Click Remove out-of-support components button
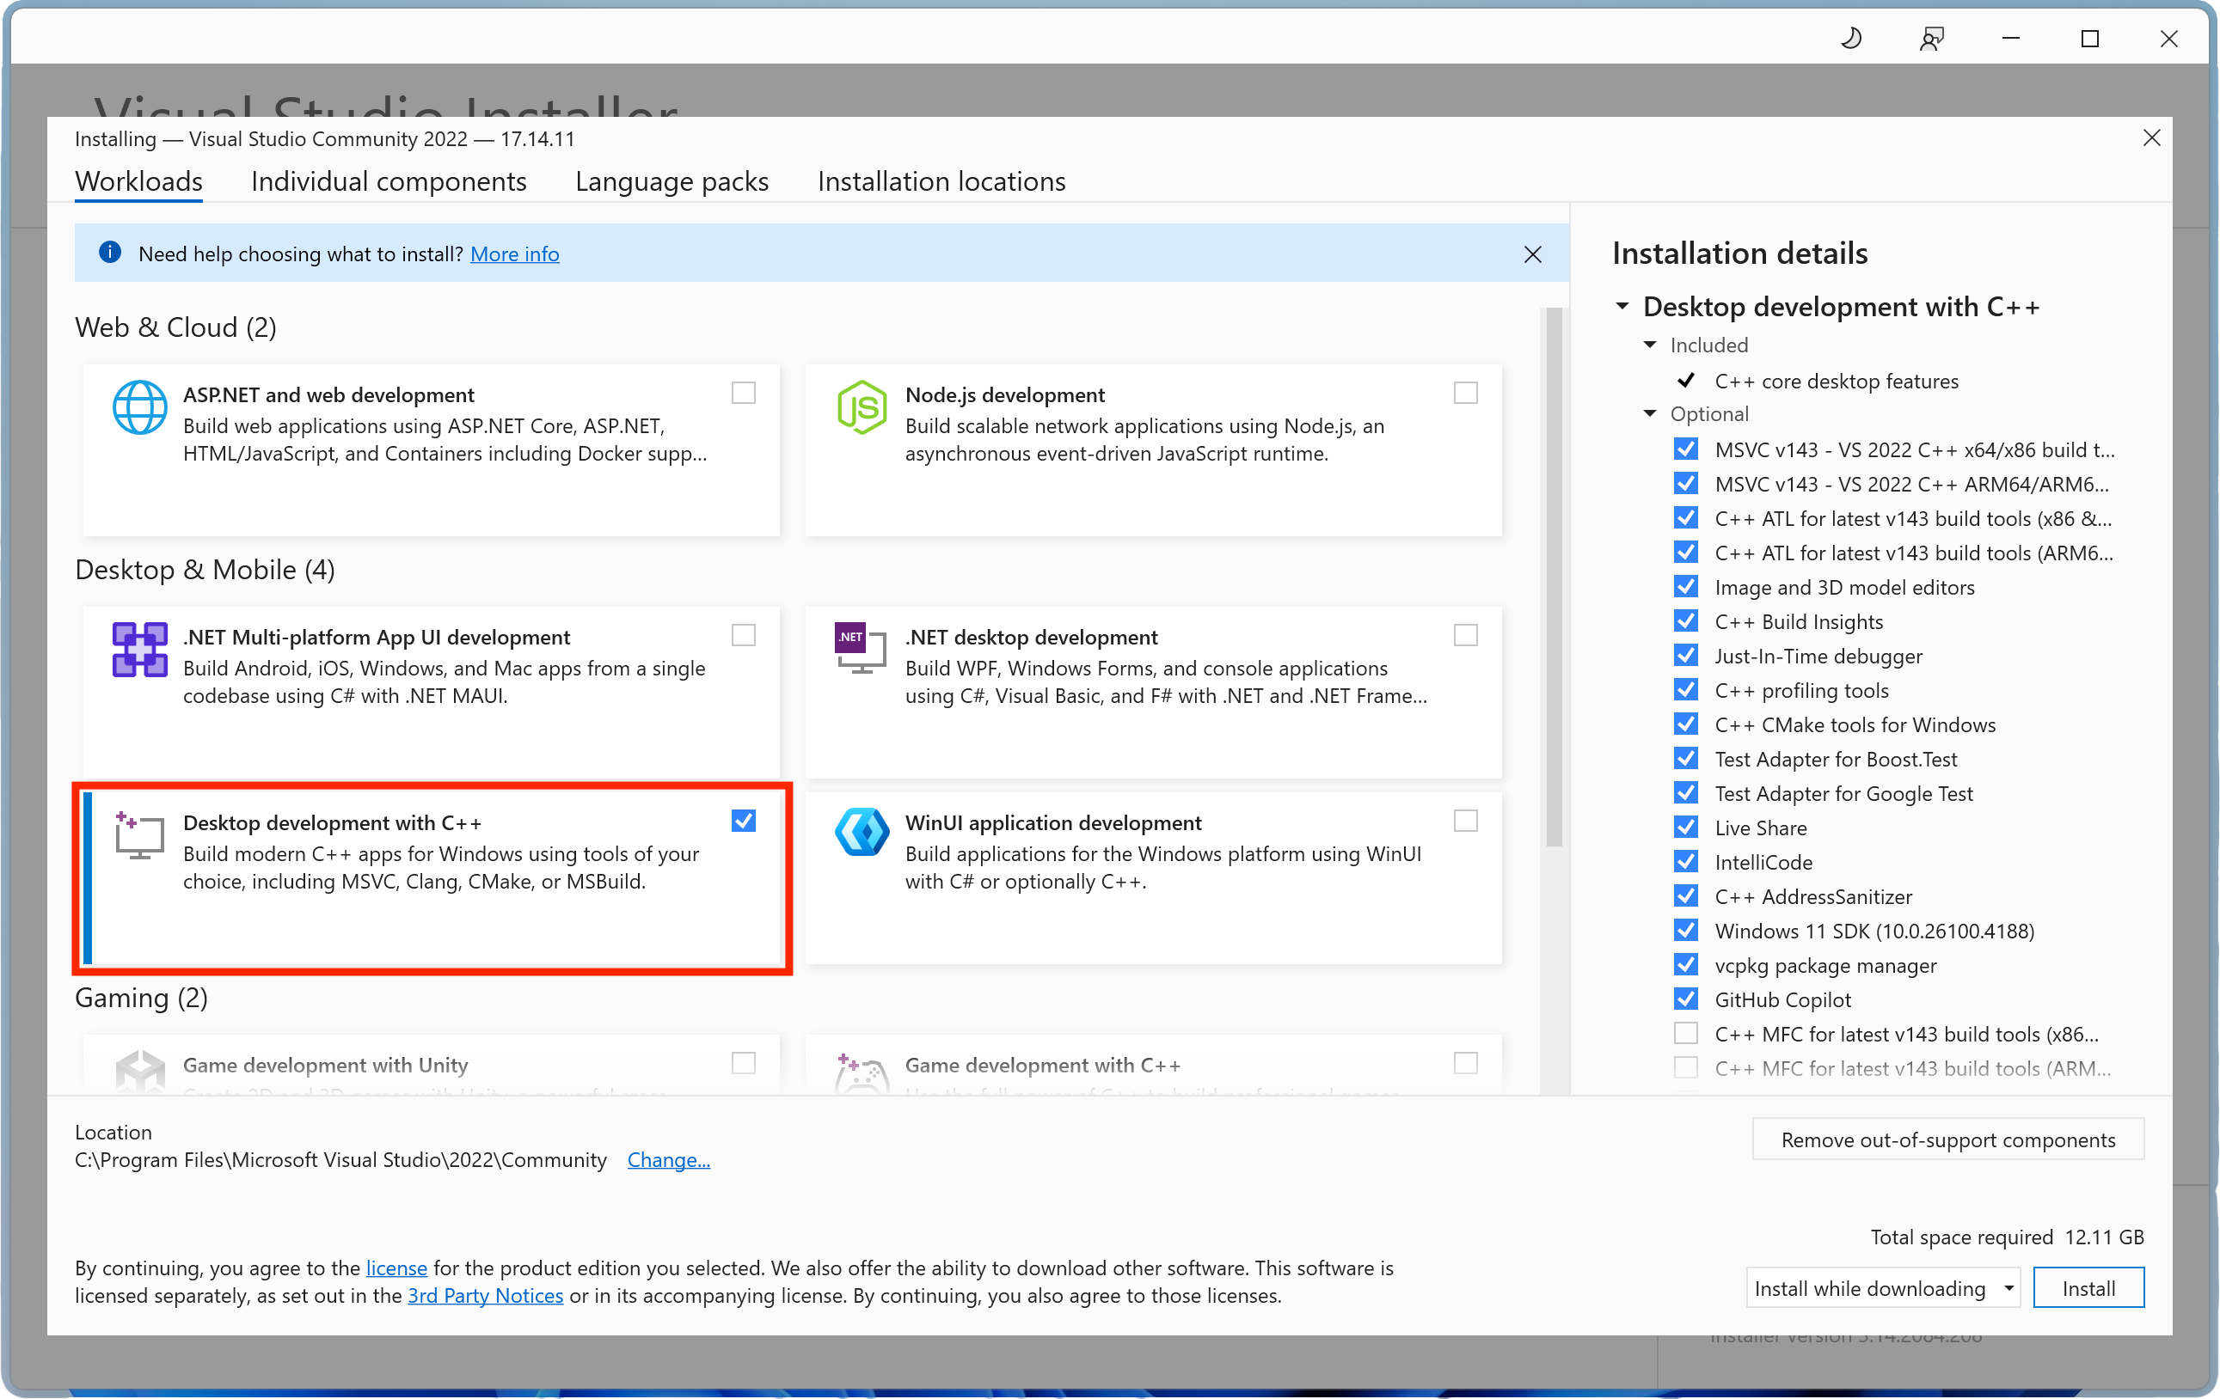Screen dimensions: 2220x1399 tap(1947, 1140)
